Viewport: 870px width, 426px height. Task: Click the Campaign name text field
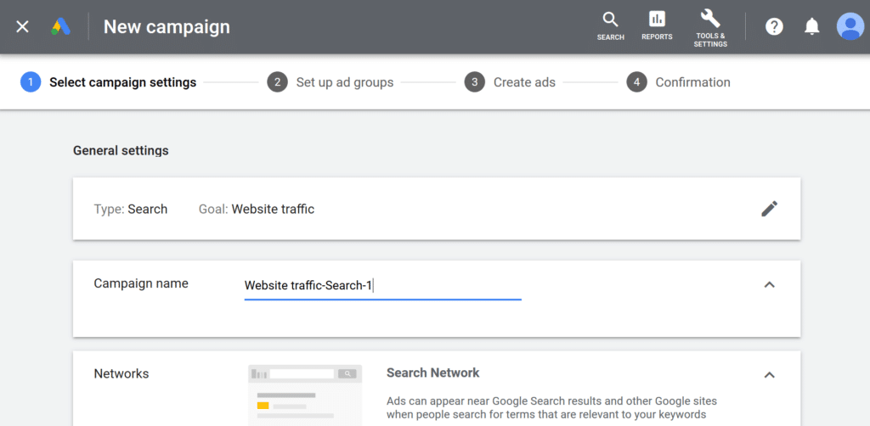(x=383, y=286)
